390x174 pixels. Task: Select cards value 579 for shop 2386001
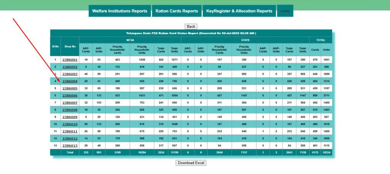click(x=315, y=60)
